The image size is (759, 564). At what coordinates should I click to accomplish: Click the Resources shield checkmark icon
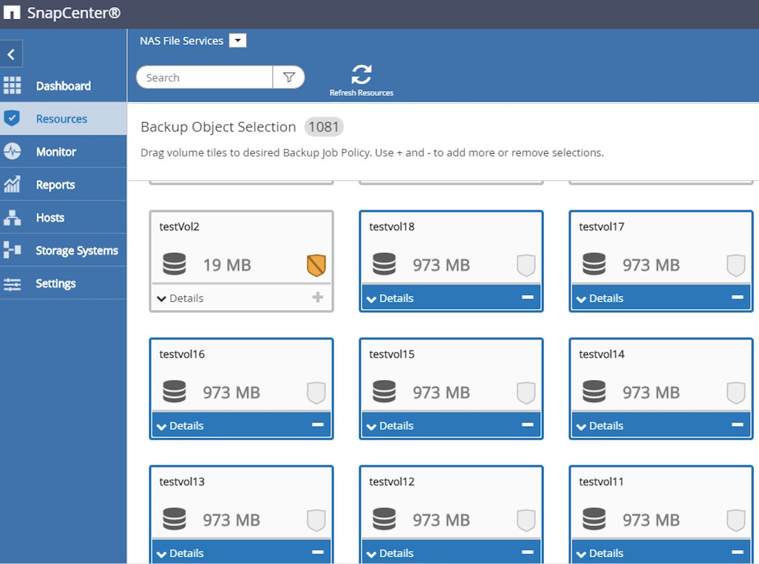[12, 119]
